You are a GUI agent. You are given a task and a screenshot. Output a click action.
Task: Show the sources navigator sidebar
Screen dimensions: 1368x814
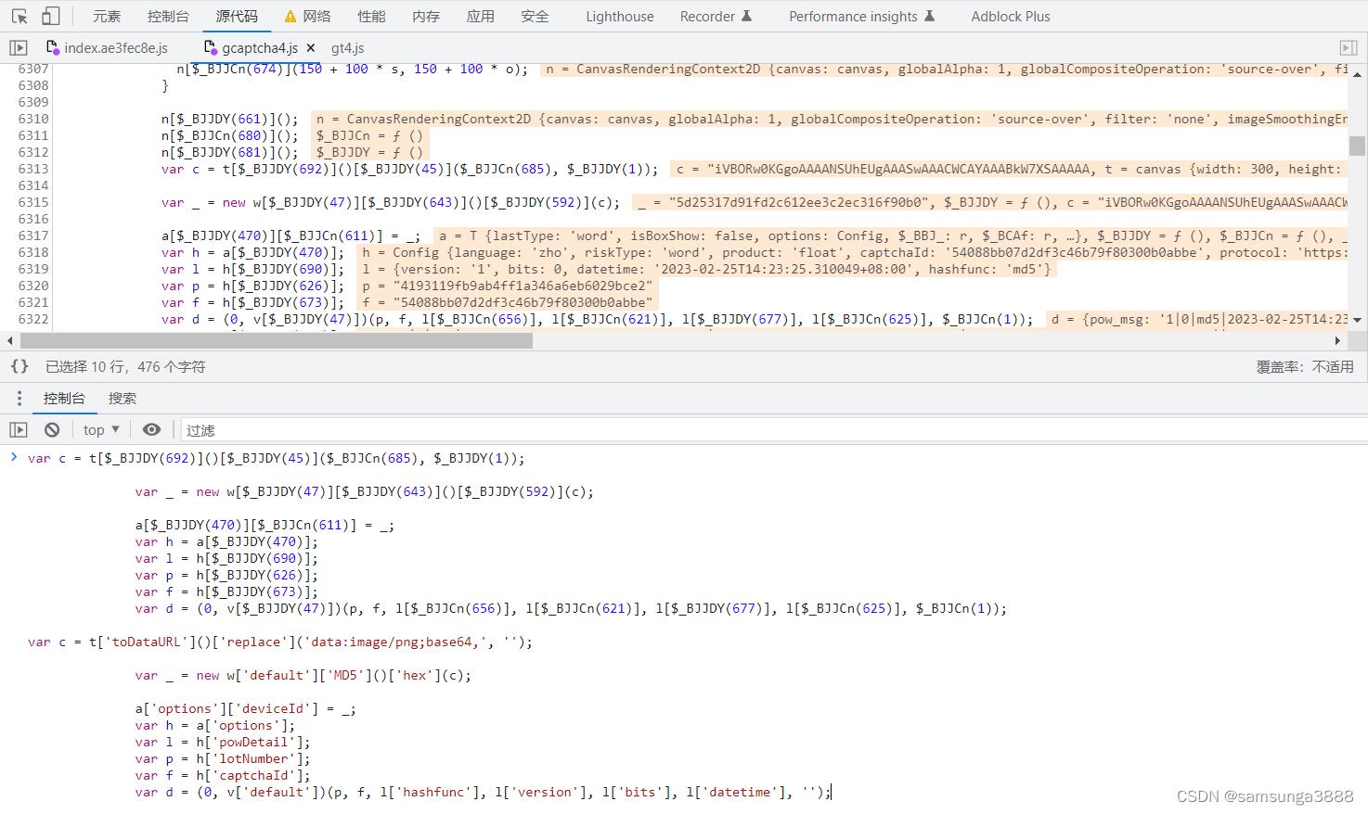click(x=19, y=47)
